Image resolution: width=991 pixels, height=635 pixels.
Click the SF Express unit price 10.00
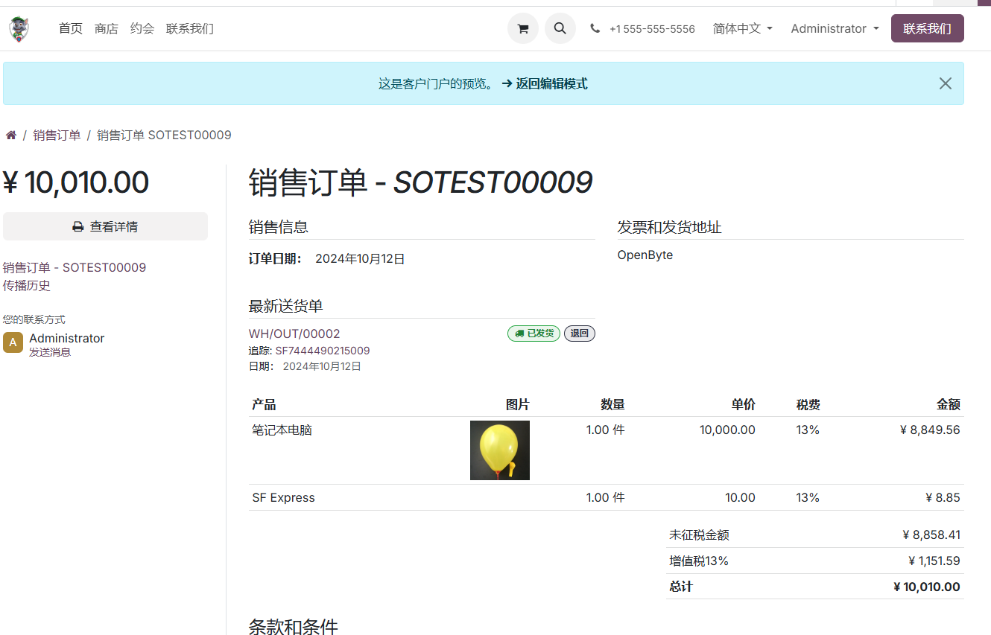click(741, 498)
